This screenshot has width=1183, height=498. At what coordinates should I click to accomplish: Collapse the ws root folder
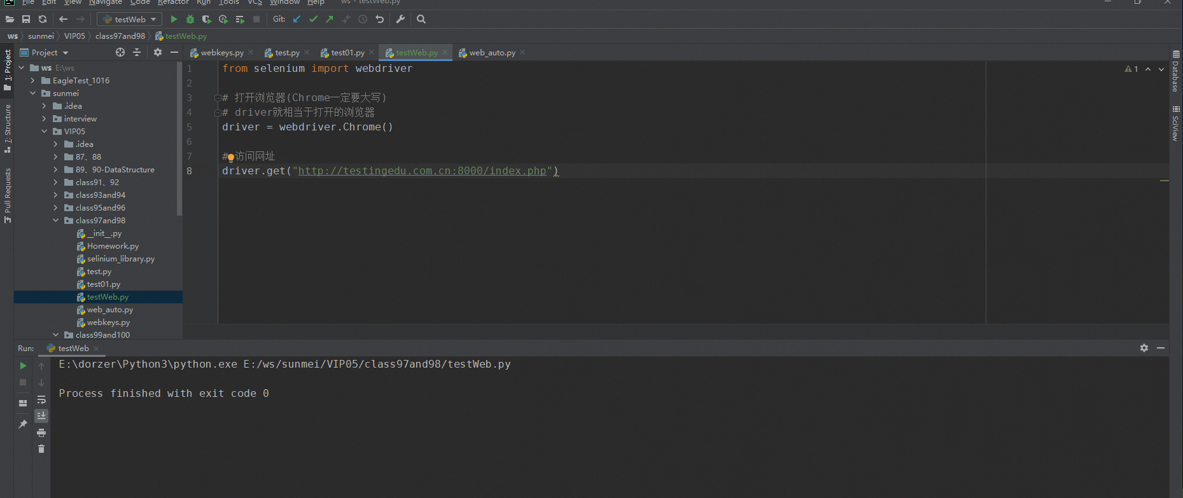click(x=22, y=67)
